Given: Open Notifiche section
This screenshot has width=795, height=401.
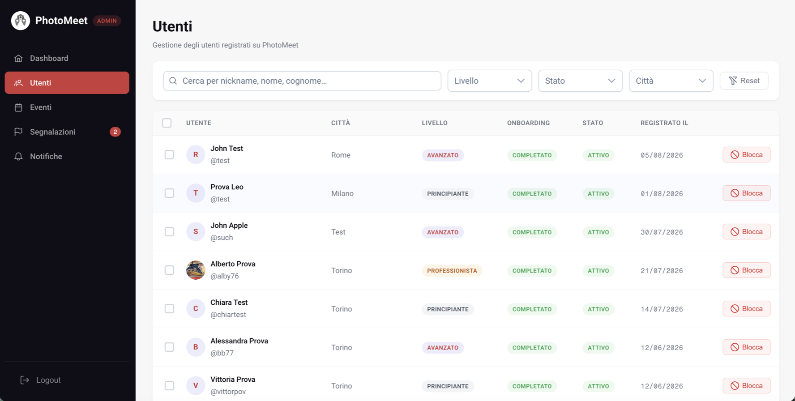Looking at the screenshot, I should point(67,157).
